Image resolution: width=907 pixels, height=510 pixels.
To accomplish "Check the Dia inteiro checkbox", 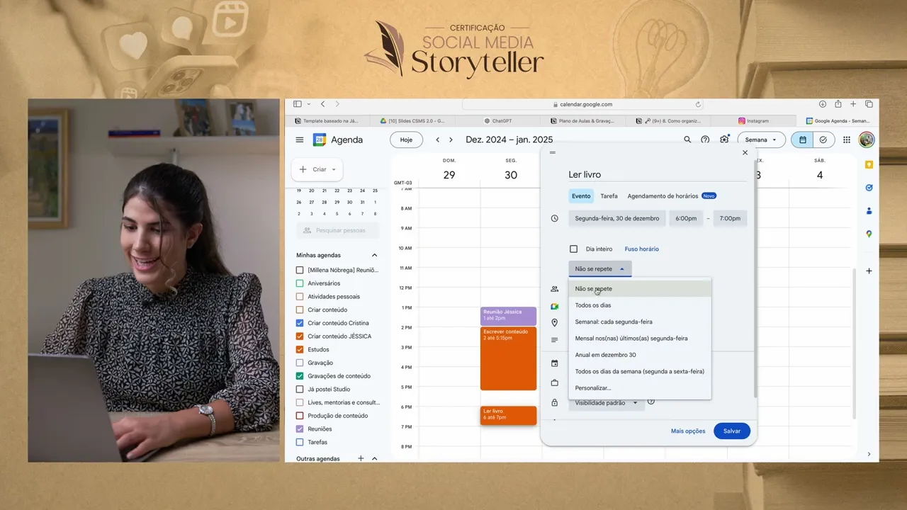I will point(574,249).
